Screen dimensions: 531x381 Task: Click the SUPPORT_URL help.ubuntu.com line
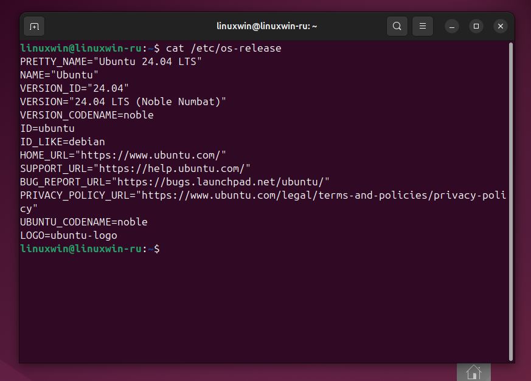[x=135, y=168]
